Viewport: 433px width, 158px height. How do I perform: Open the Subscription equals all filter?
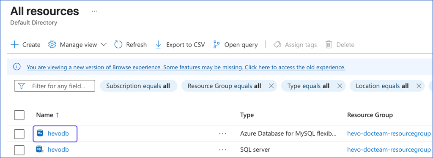(138, 86)
